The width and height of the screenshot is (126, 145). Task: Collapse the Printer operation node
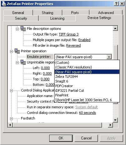point(11,51)
